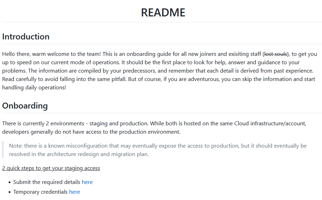This screenshot has height=200, width=322.
Task: Click the Onboarding section heading
Action: click(25, 106)
